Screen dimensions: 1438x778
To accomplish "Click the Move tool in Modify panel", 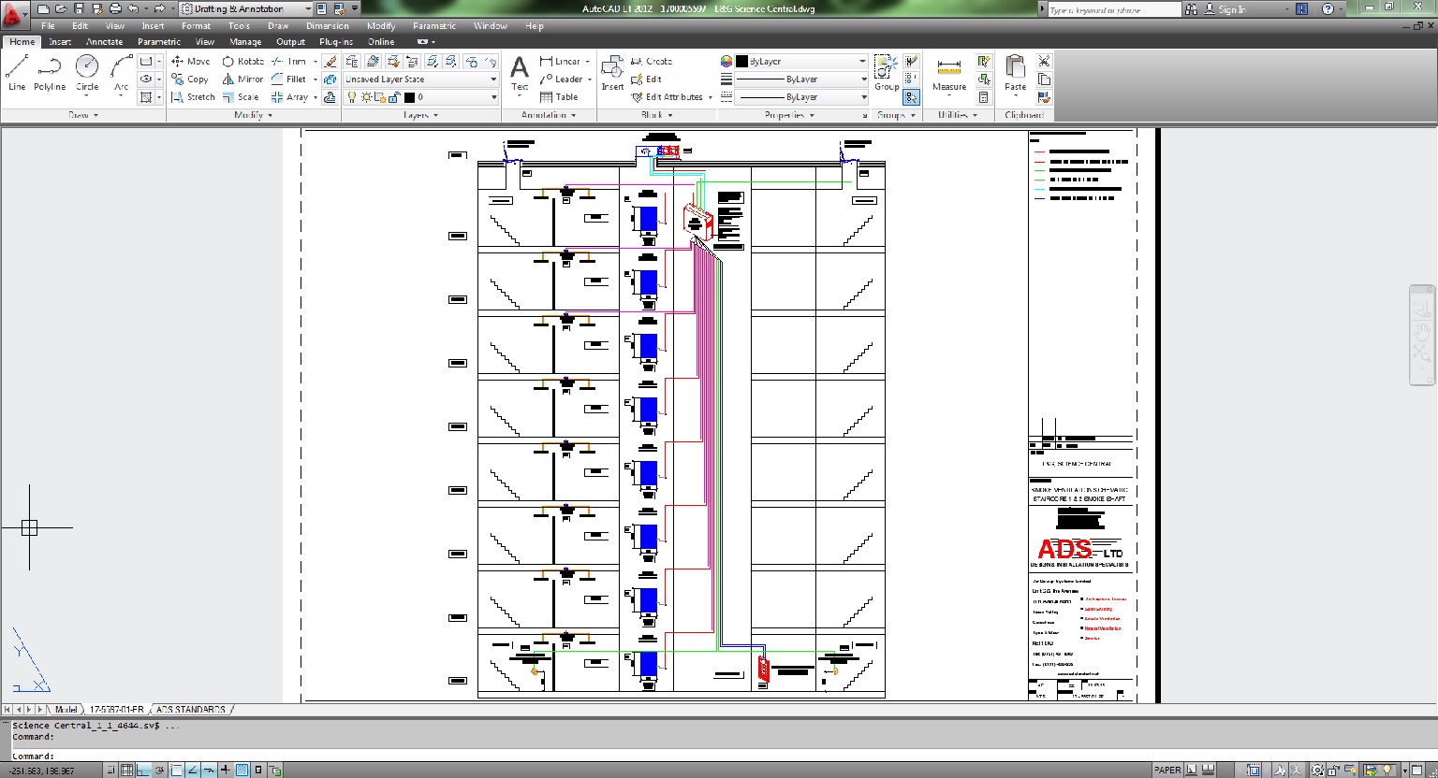I will 190,61.
